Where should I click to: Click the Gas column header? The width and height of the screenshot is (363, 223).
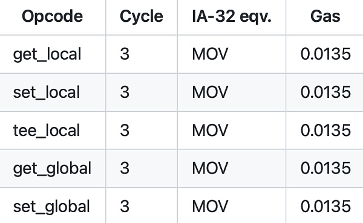tap(325, 16)
